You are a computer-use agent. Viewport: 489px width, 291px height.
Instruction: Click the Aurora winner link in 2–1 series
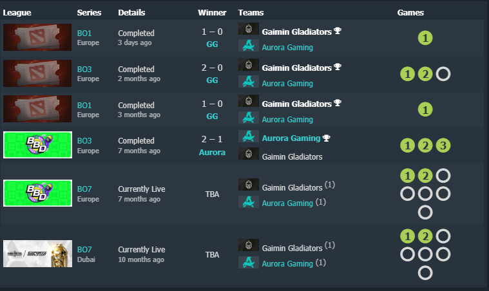coord(211,153)
